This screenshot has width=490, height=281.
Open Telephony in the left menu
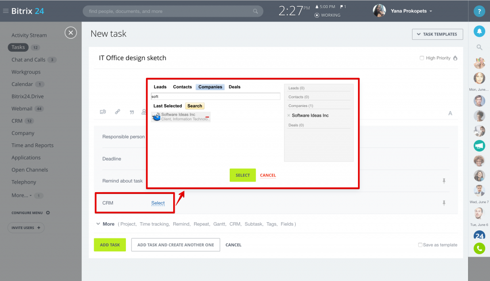coord(24,182)
